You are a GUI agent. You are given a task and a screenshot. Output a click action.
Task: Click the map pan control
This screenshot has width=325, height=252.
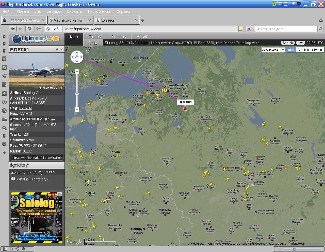click(x=77, y=57)
